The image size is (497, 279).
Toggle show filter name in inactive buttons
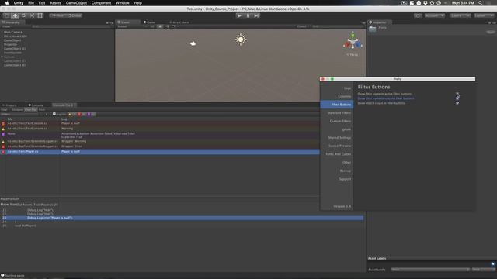click(457, 98)
